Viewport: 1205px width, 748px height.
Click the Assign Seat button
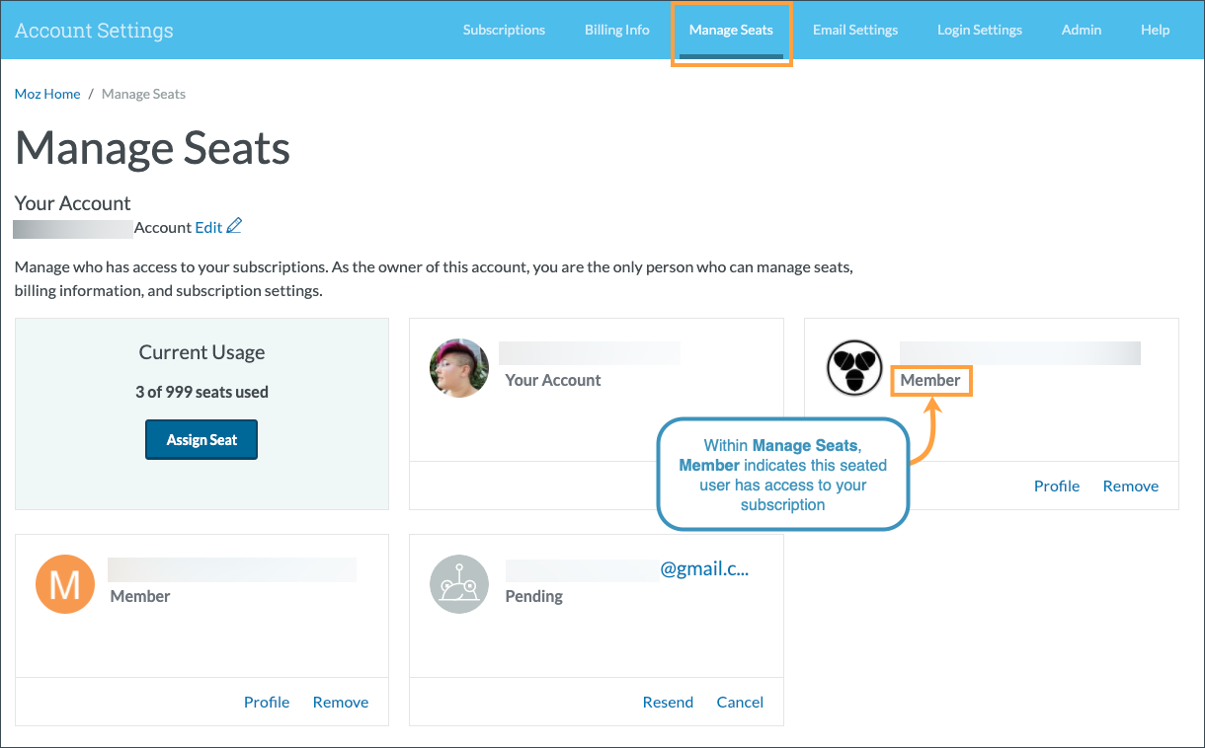pyautogui.click(x=201, y=439)
